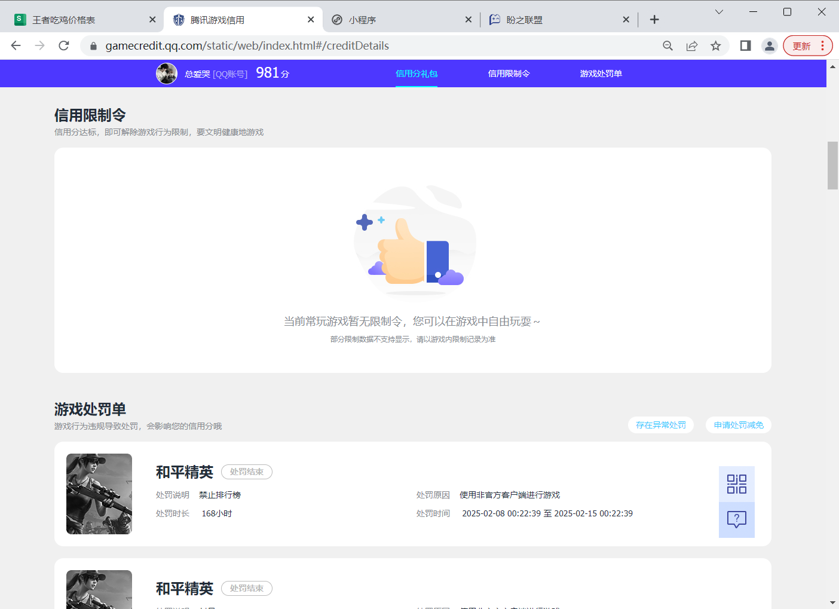Click 处罚结束 badge on second penalty card
Image resolution: width=839 pixels, height=609 pixels.
[x=247, y=588]
